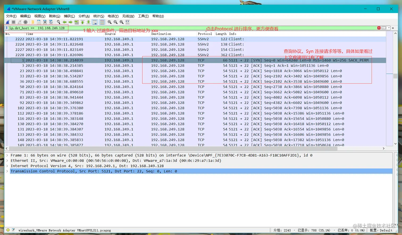Open capture options gear icon

point(26,22)
